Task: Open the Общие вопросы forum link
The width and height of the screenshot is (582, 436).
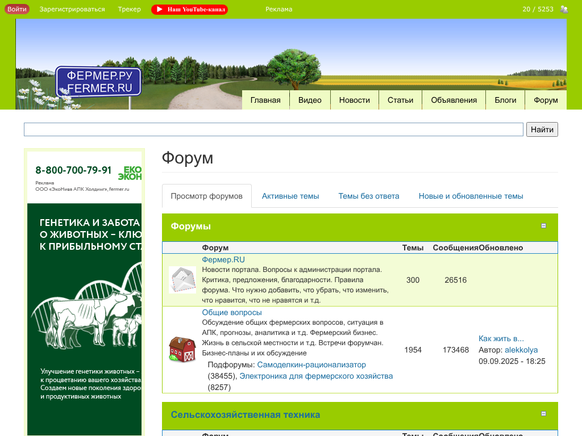Action: (x=232, y=312)
